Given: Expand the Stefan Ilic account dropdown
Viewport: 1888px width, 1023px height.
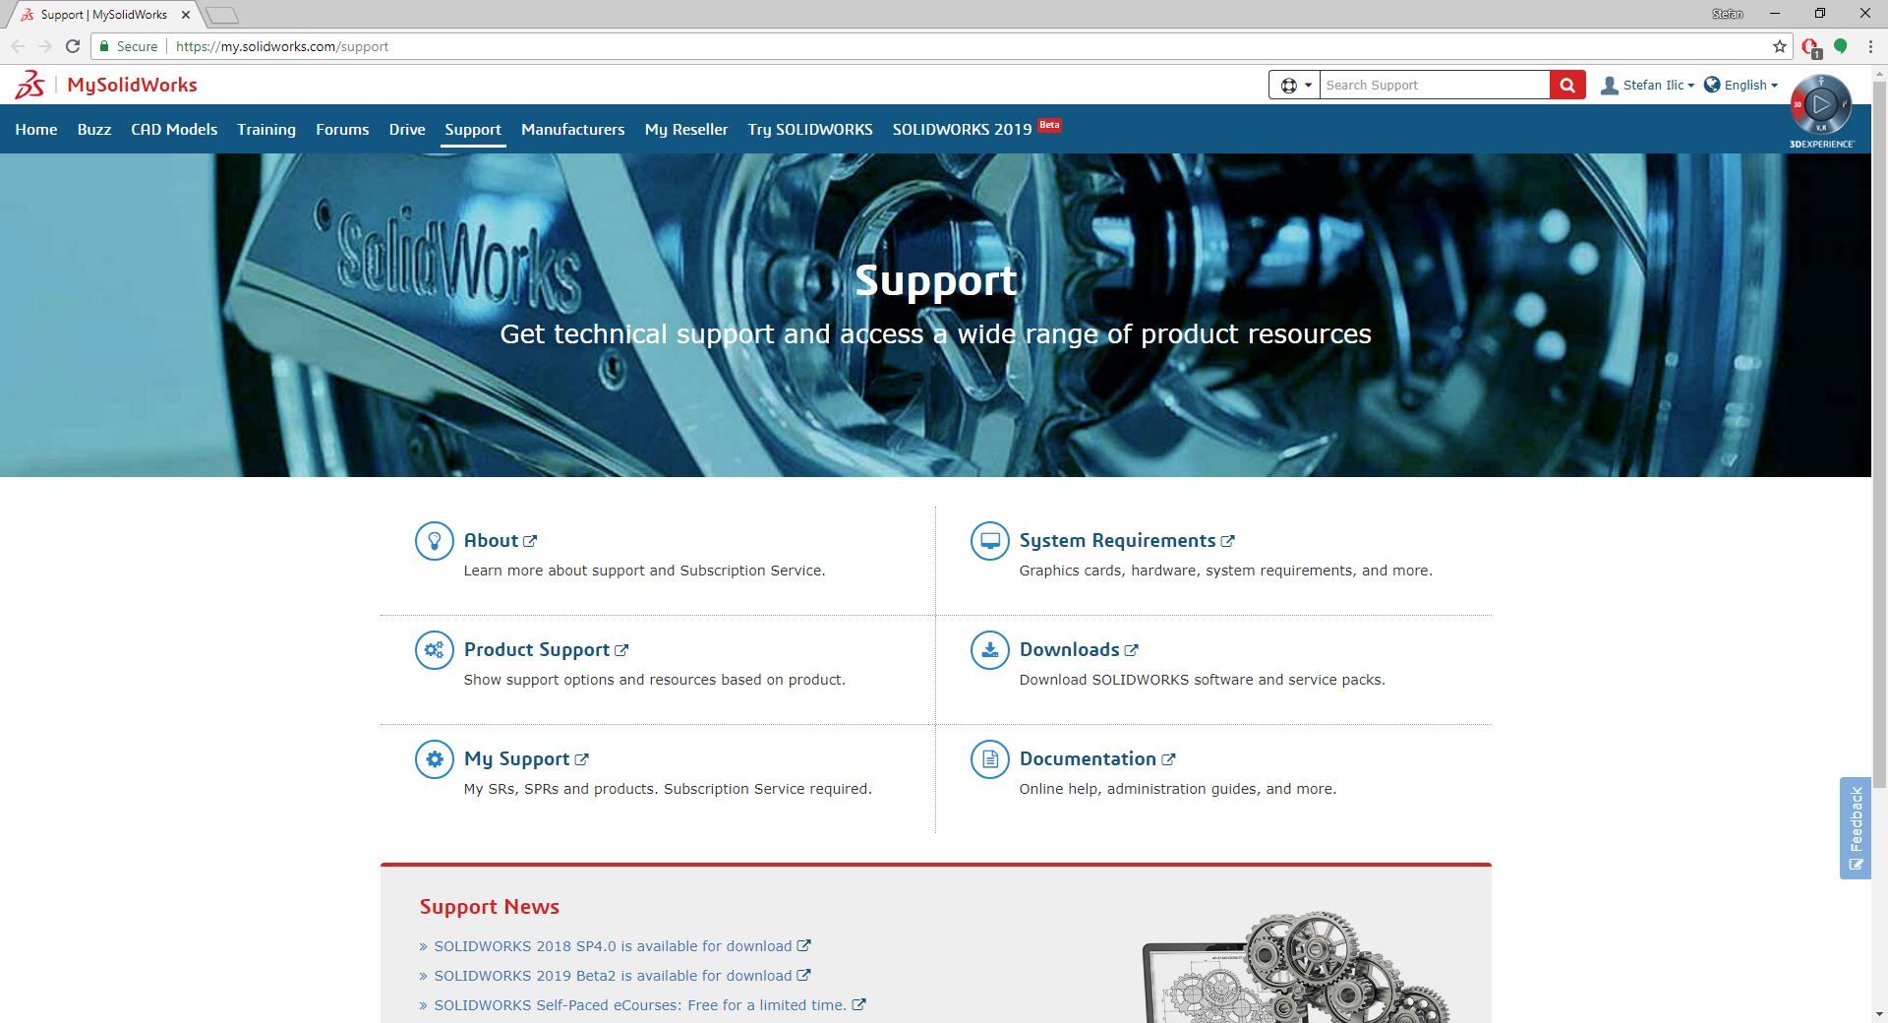Looking at the screenshot, I should (1652, 85).
